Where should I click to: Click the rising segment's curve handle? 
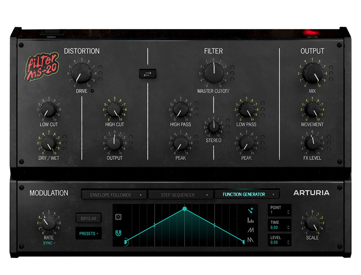pyautogui.click(x=155, y=225)
